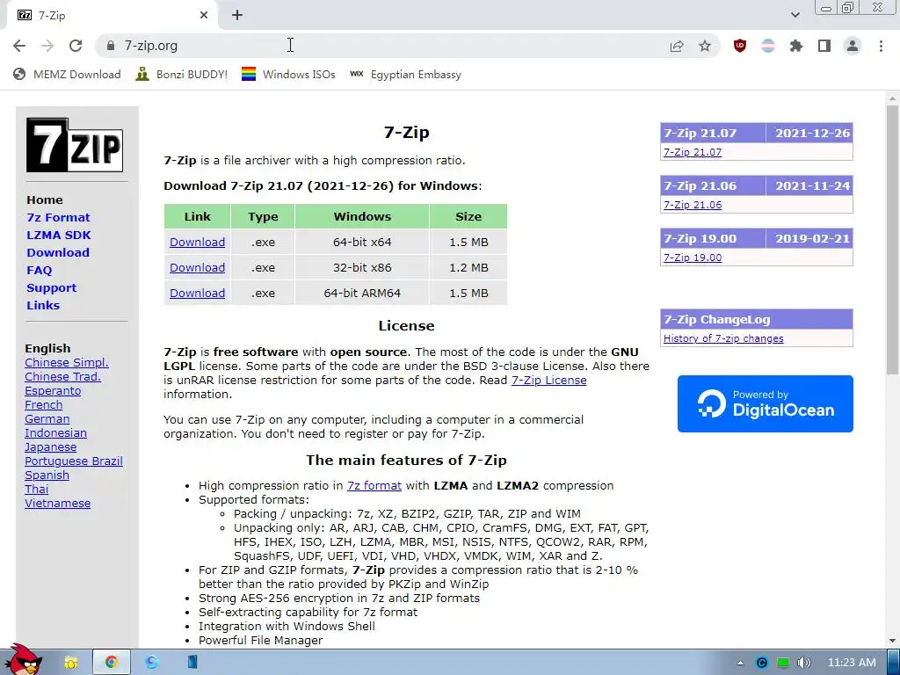The width and height of the screenshot is (900, 675).
Task: Click the lock icon in address bar
Action: click(111, 46)
